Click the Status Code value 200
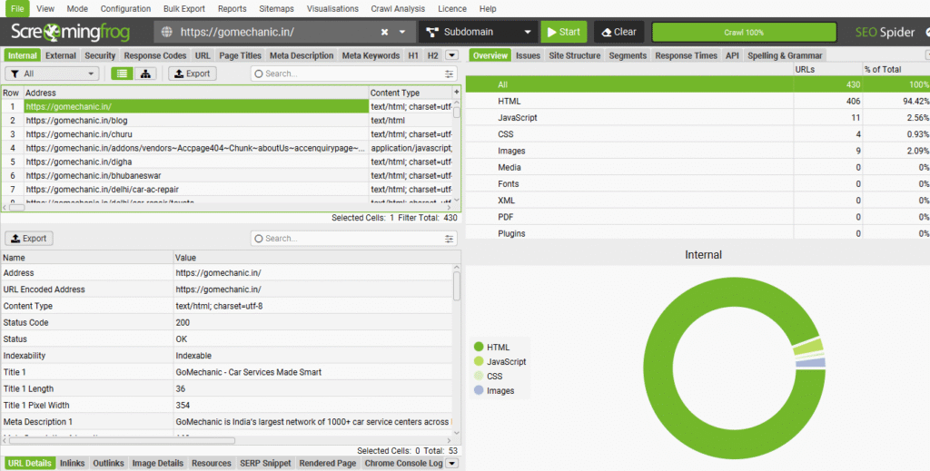This screenshot has height=471, width=930. coord(183,322)
